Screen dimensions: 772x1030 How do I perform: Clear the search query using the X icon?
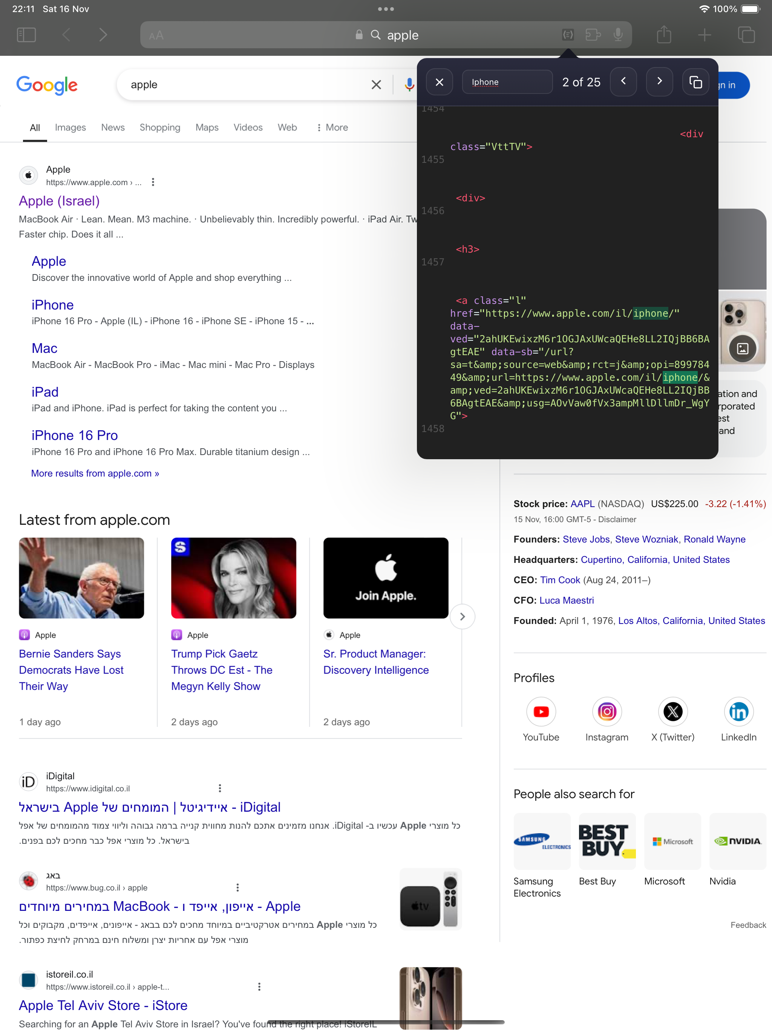[375, 85]
